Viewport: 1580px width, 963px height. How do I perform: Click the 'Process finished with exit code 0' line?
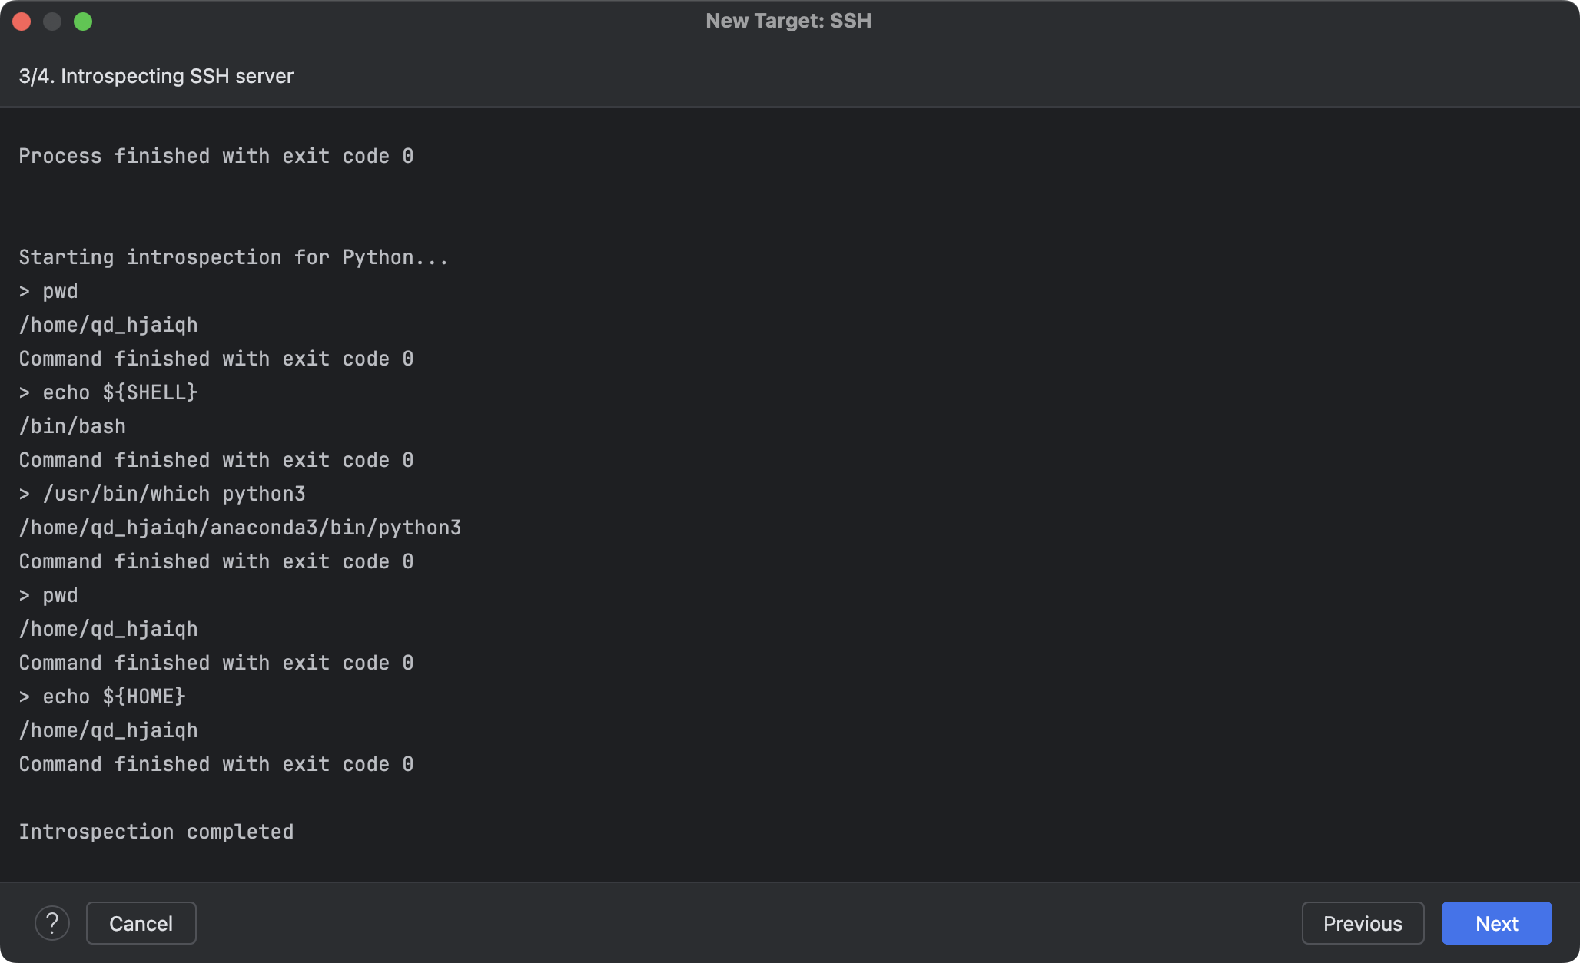[x=216, y=156]
